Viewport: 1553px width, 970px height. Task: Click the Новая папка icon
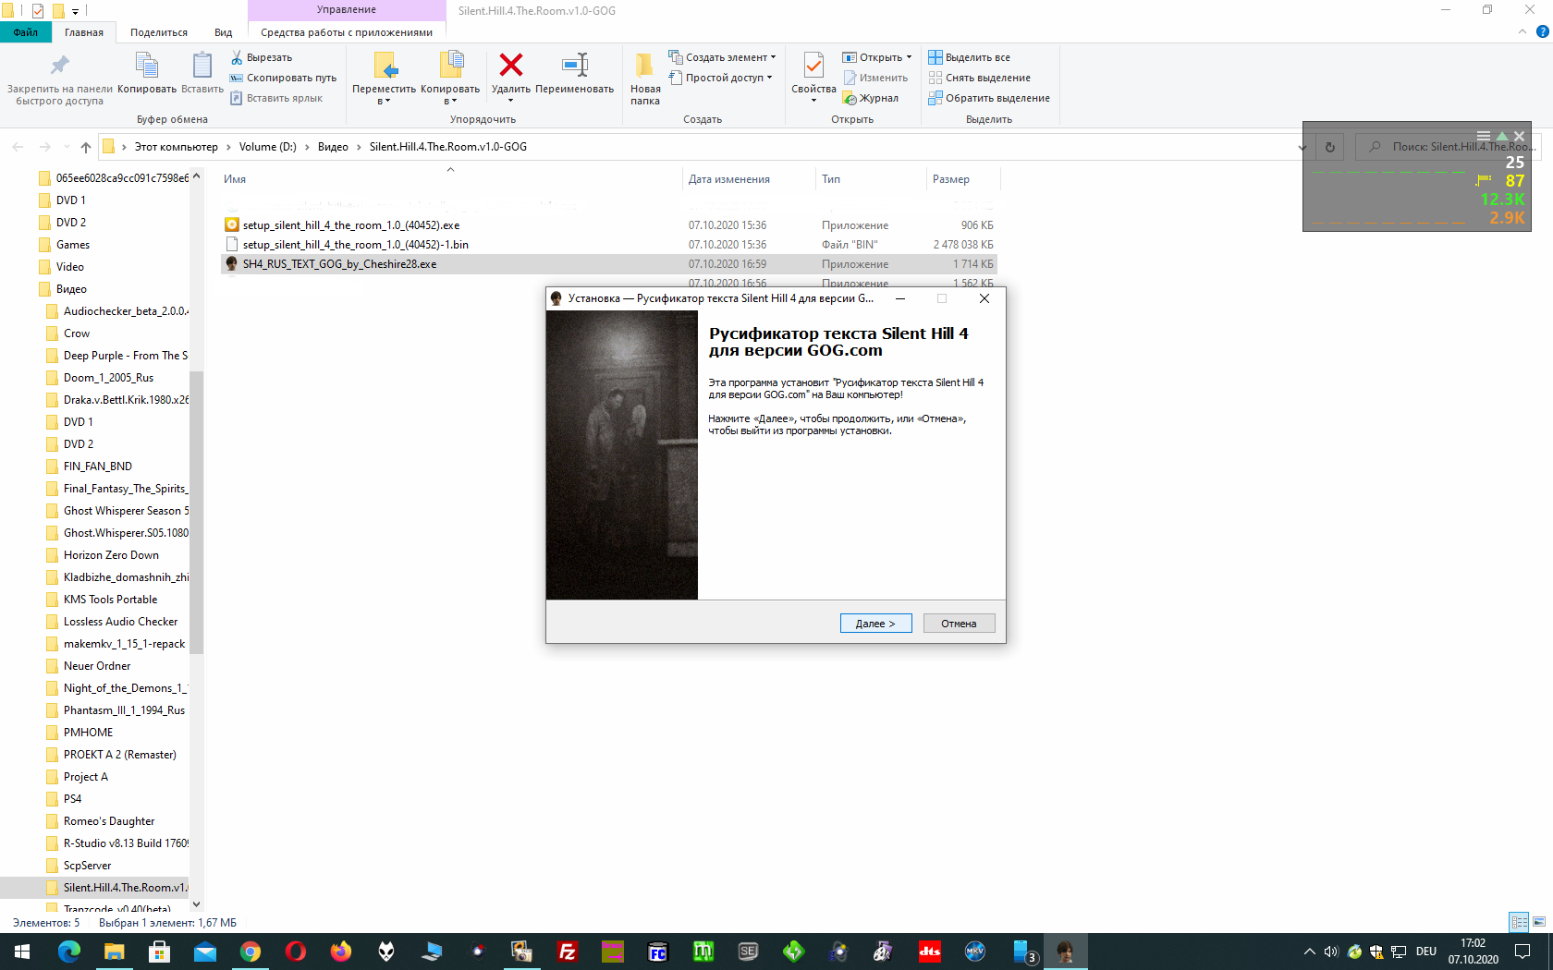point(645,66)
